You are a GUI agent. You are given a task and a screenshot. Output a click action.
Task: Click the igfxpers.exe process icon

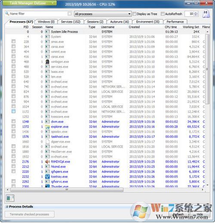47,172
